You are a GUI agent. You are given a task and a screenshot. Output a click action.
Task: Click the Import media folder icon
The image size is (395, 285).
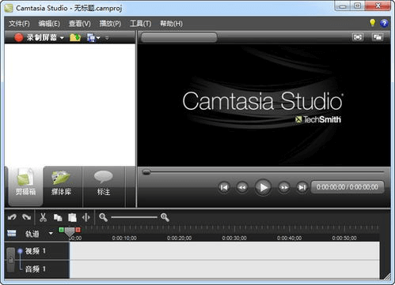pos(75,38)
